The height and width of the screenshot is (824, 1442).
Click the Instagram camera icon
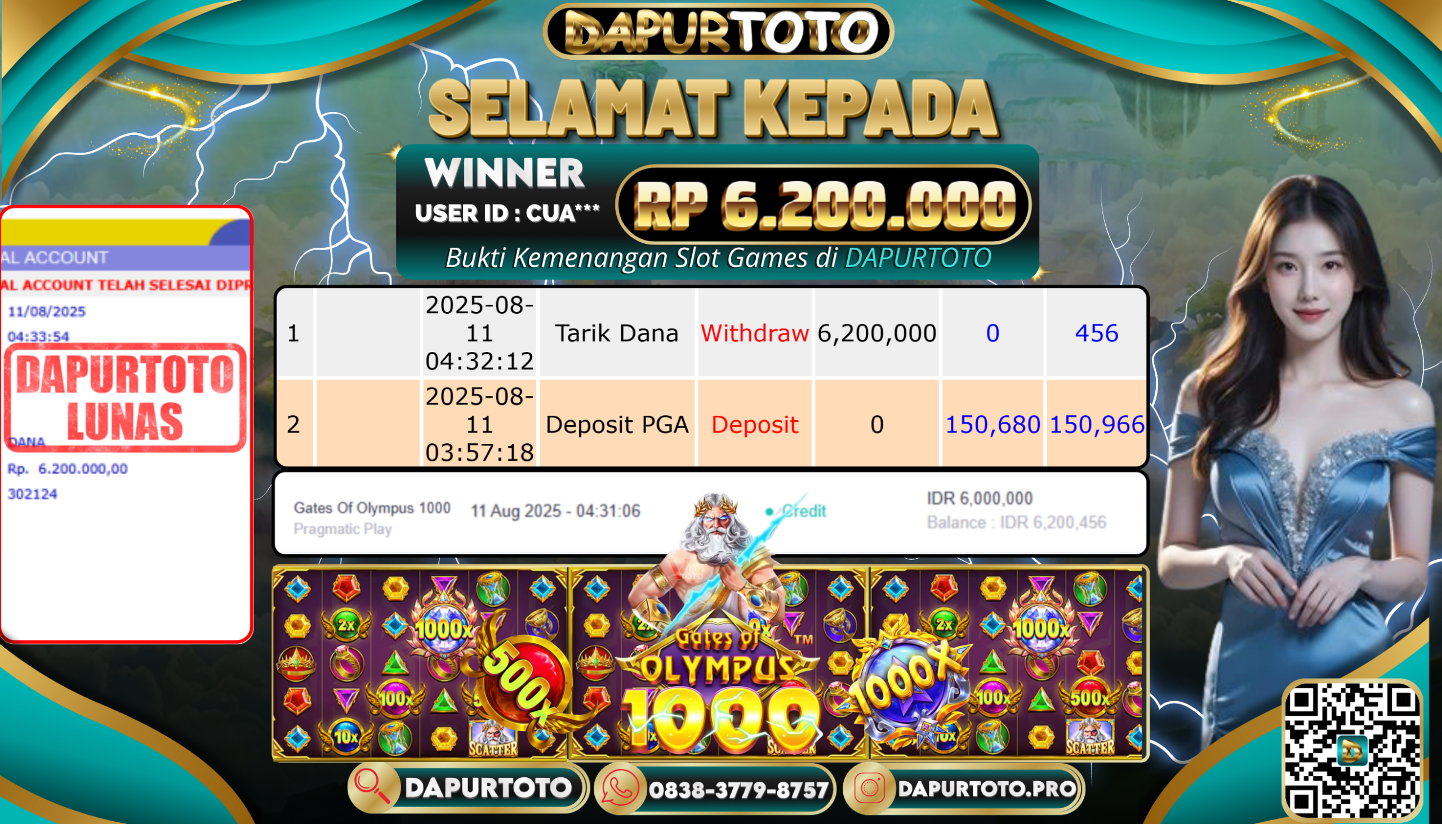point(869,789)
